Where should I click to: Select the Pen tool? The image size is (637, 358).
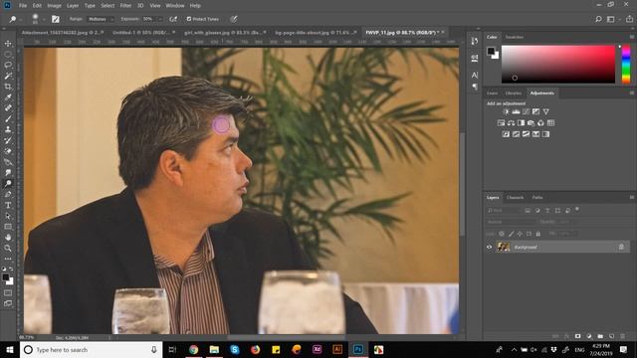(8, 195)
